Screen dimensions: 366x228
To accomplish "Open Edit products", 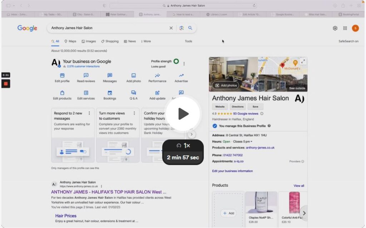I will [62, 95].
